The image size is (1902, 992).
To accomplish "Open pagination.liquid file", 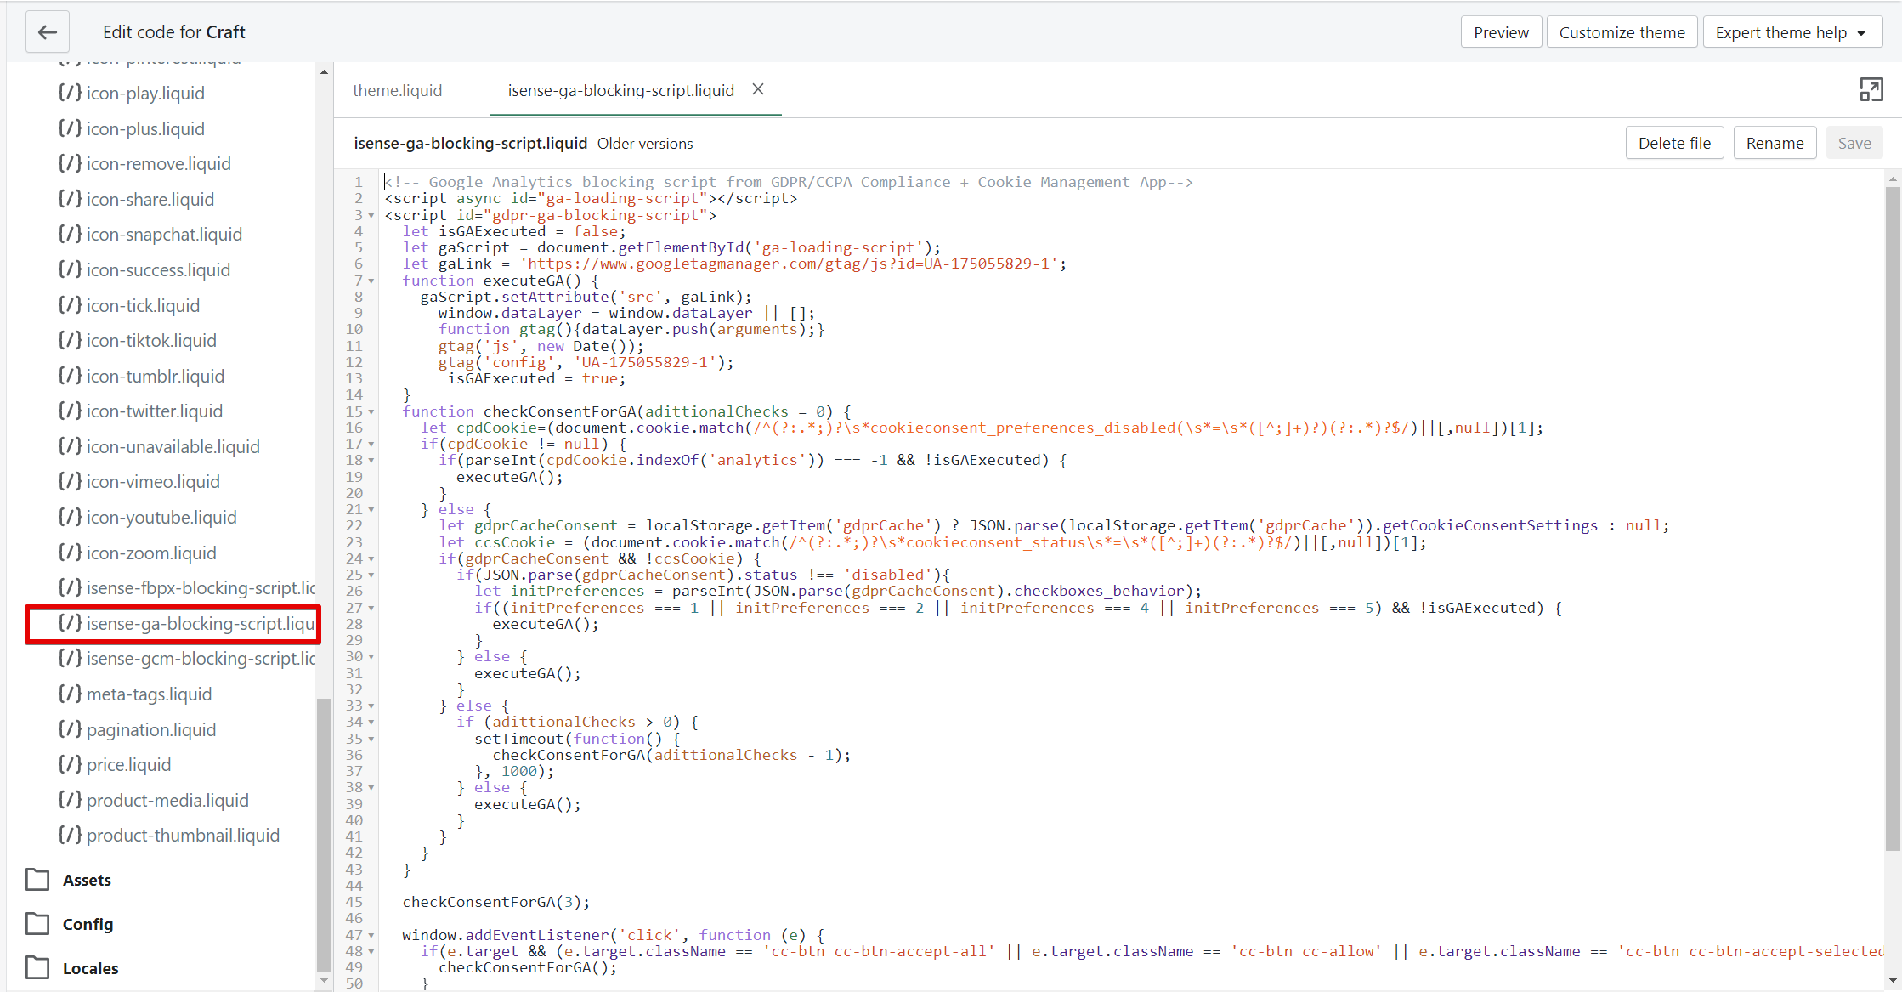I will (x=138, y=730).
